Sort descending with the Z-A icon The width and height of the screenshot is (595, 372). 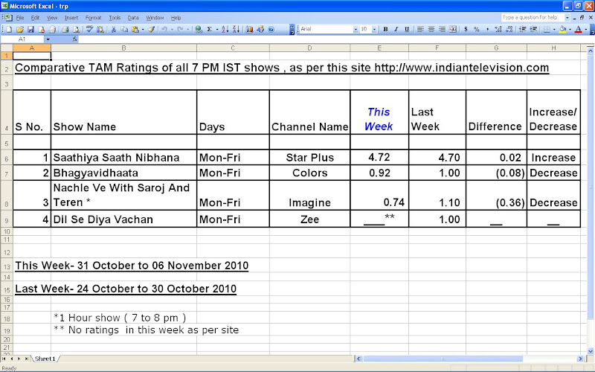[x=236, y=29]
